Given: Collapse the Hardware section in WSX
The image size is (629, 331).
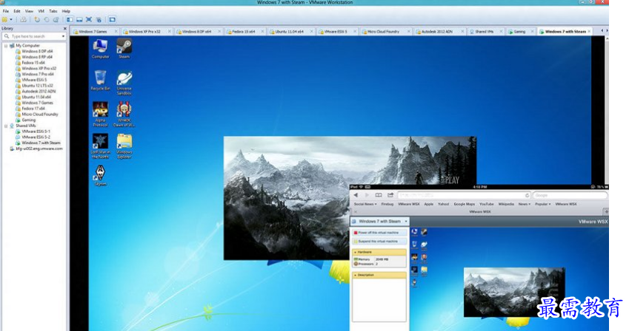Looking at the screenshot, I should click(379, 252).
